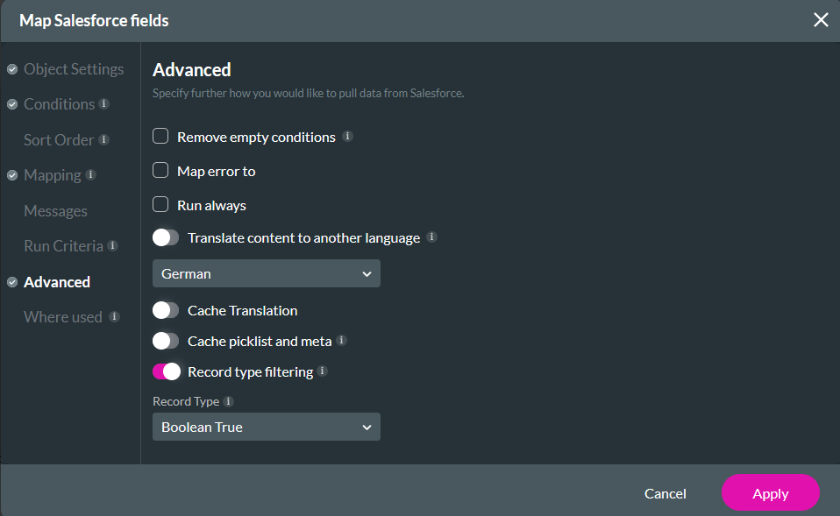Open Run Criteria section
840x516 pixels.
coord(64,246)
